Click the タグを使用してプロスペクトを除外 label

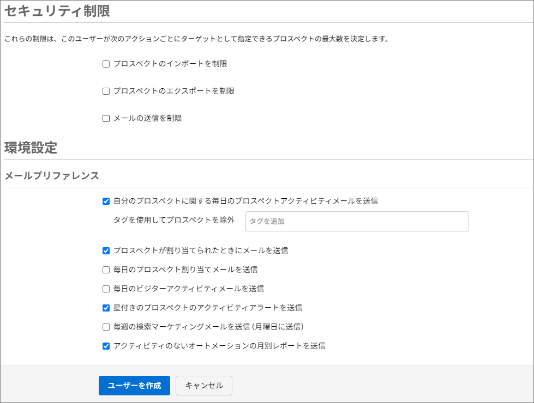point(174,220)
